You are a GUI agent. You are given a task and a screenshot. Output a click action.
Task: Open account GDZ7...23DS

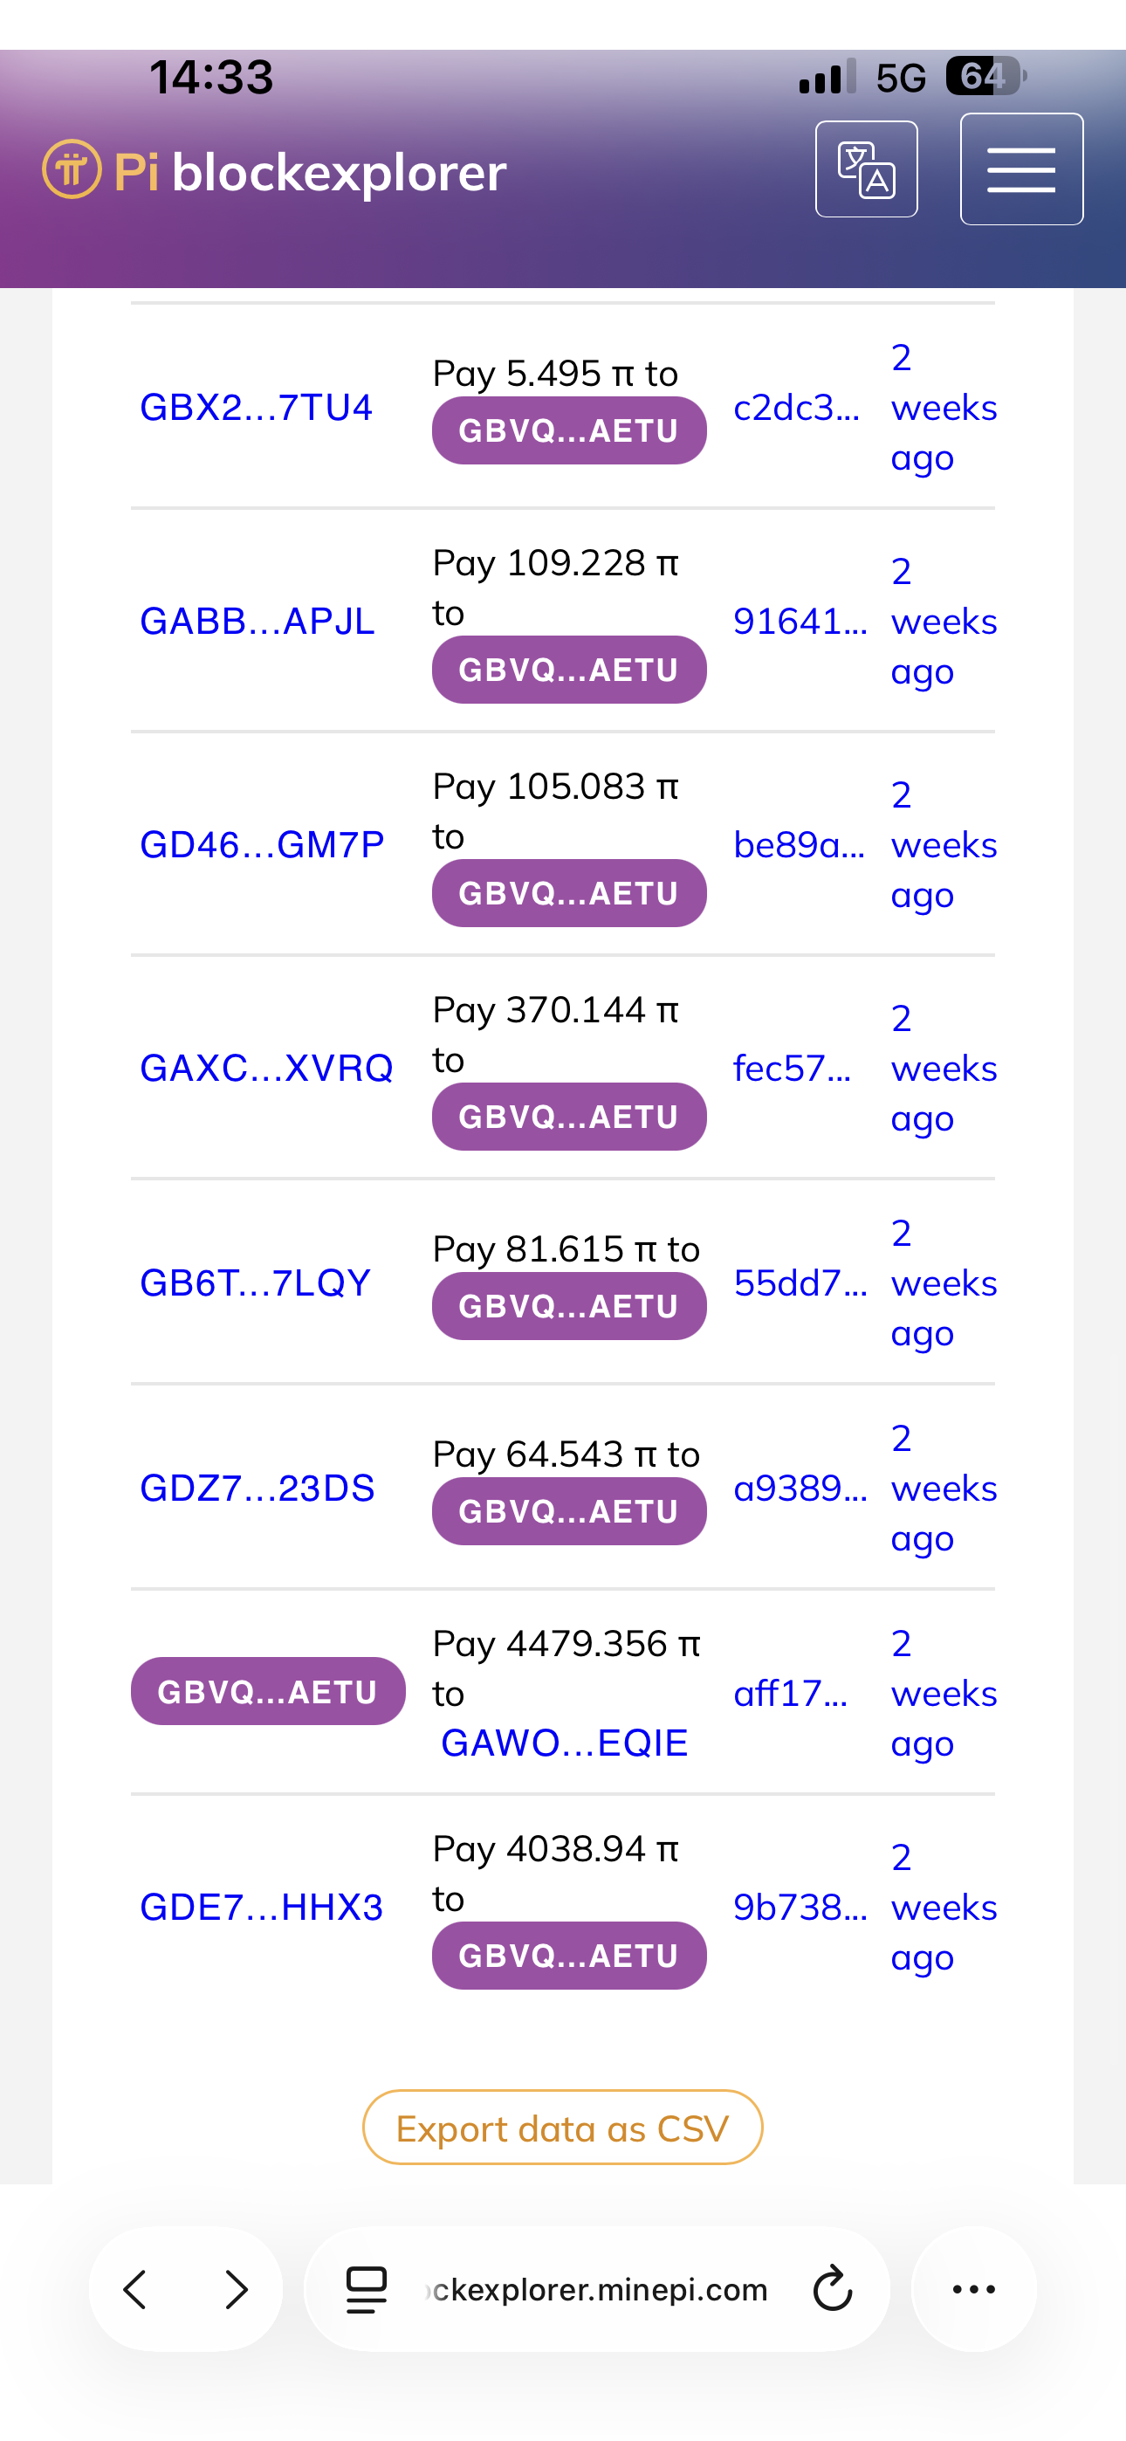coord(257,1488)
